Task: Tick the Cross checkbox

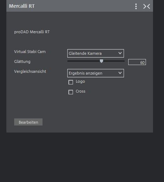Action: [x=71, y=92]
